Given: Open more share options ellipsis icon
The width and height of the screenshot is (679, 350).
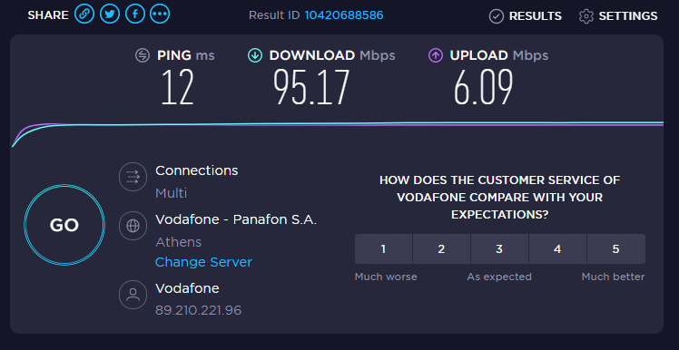Looking at the screenshot, I should [160, 15].
